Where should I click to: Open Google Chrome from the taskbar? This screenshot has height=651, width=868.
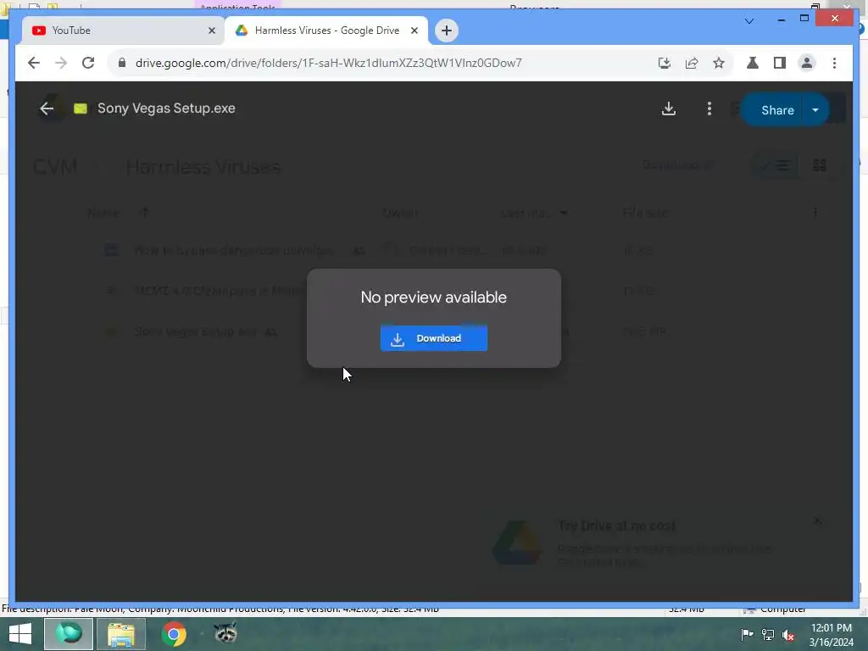(x=174, y=634)
